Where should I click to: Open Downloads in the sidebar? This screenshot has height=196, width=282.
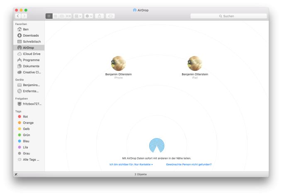click(29, 35)
